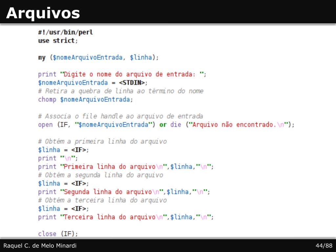Screen dimensions: 336x252
Task: Click the print "Terceira linha do arquivo" line
Action: click(x=126, y=217)
